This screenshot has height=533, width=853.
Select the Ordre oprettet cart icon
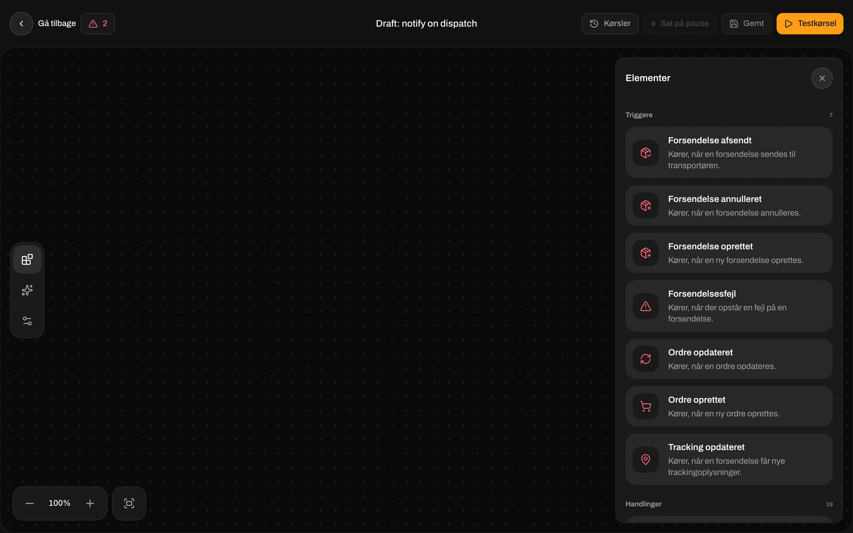[645, 406]
